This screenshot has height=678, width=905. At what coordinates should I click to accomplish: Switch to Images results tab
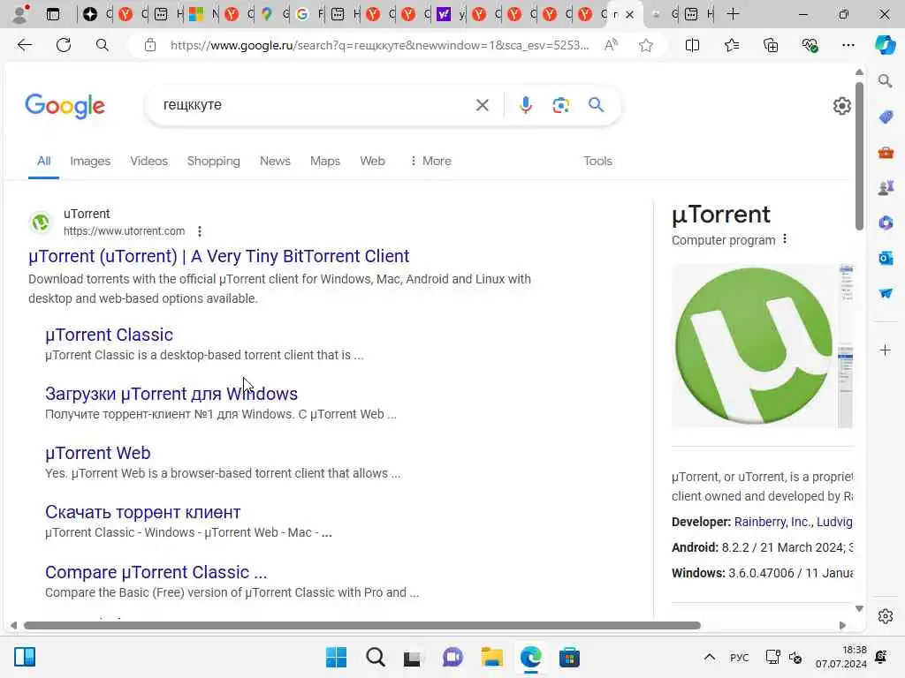(90, 161)
